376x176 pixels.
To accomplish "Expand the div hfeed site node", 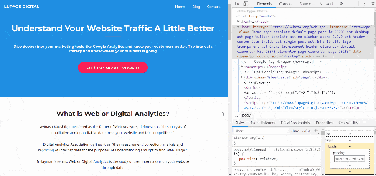I will [x=242, y=77].
